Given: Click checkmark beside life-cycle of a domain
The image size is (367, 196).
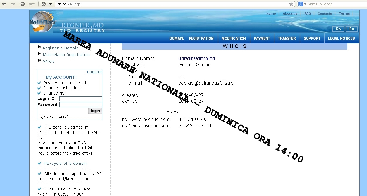Looking at the screenshot, I should [40, 163].
